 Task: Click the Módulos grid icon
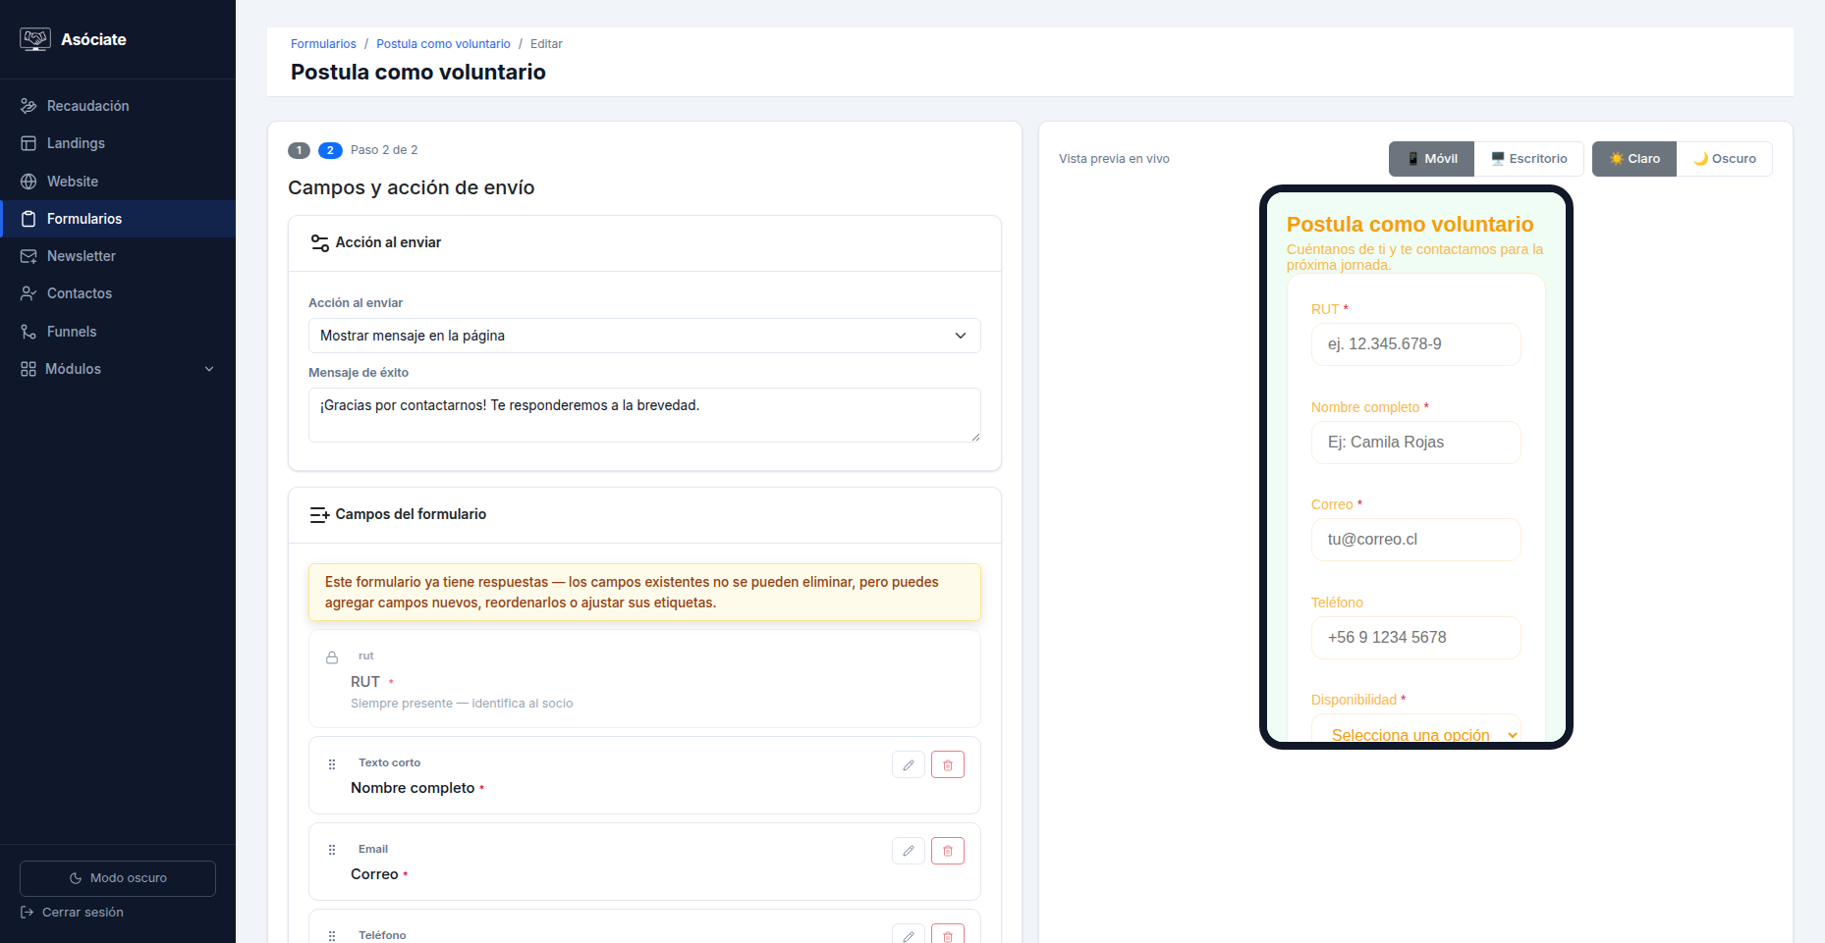click(x=28, y=369)
